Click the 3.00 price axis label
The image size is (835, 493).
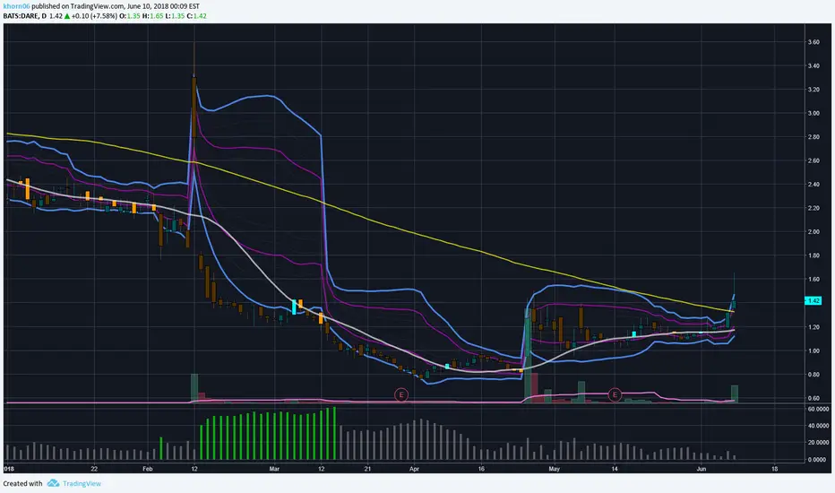point(813,114)
